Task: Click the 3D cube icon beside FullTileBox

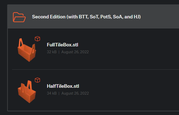Action: (37, 39)
